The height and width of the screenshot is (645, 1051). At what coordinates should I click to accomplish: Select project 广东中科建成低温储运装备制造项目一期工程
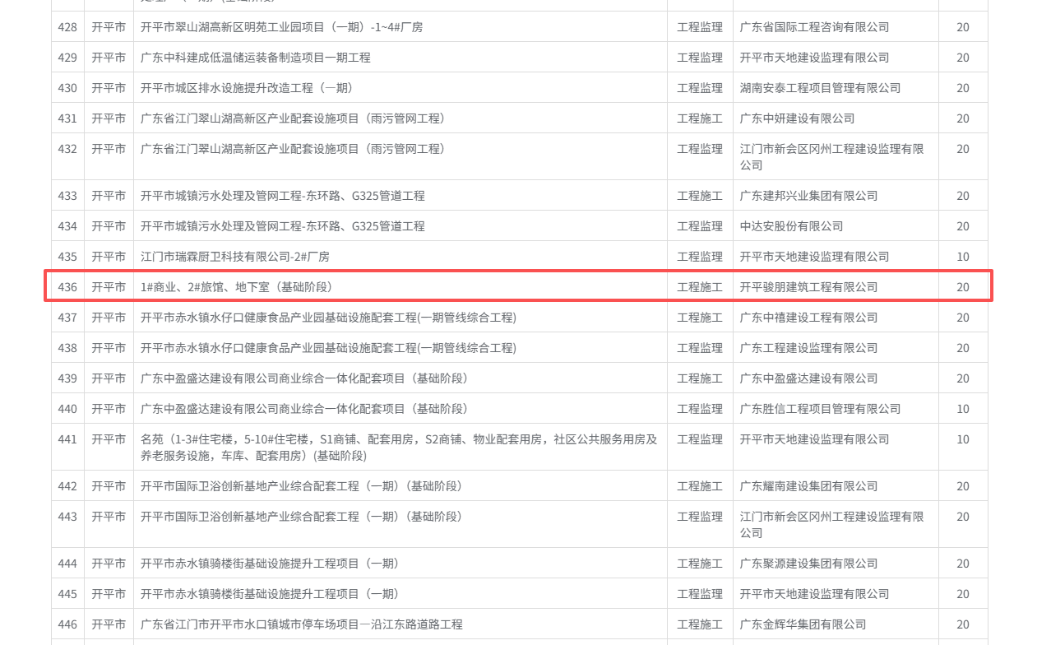click(x=256, y=58)
